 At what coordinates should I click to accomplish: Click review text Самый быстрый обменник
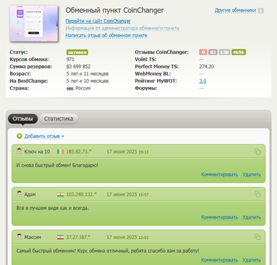click(x=108, y=251)
